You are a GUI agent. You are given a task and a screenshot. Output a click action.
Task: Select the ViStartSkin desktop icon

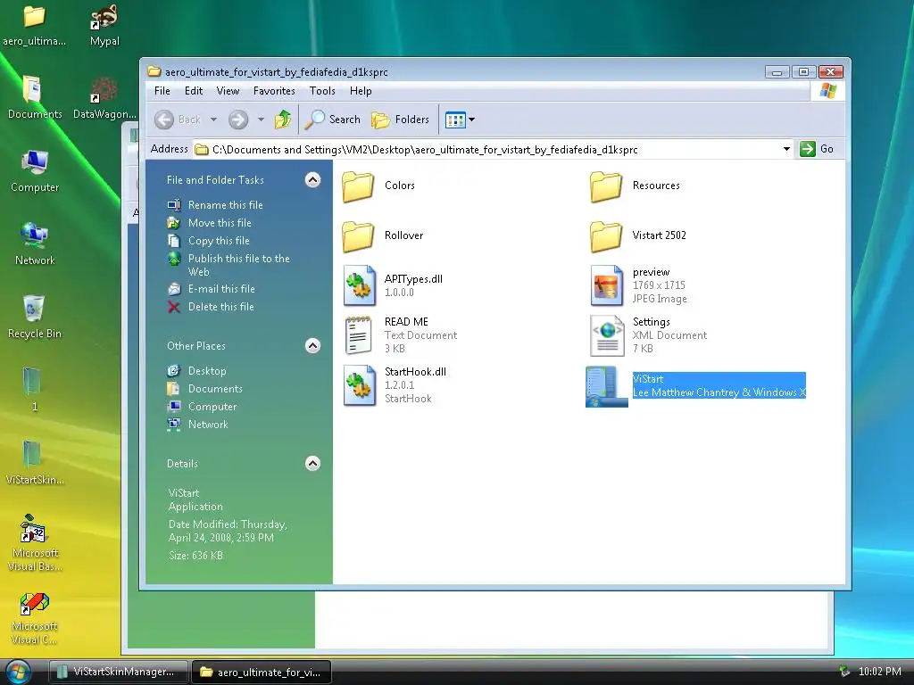point(35,464)
